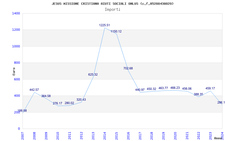Click the 466.23 data label

point(175,88)
